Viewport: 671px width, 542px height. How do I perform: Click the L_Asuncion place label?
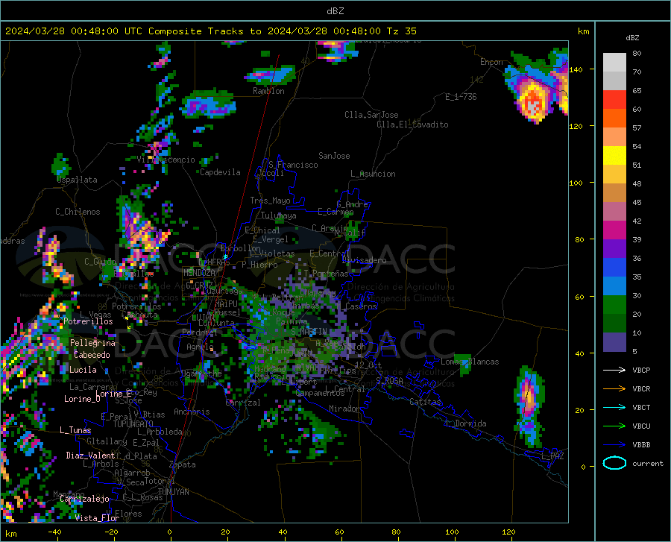[x=374, y=174]
